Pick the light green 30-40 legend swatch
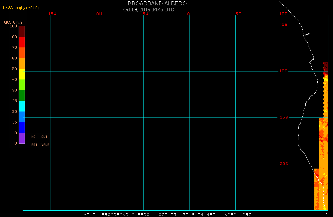The image size is (333, 217). click(x=22, y=84)
